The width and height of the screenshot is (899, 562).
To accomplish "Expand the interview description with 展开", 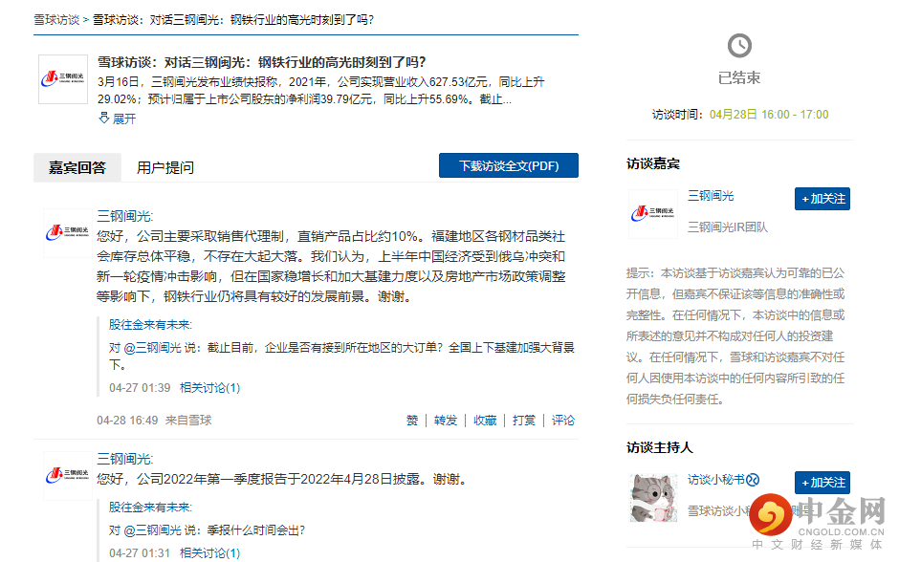I will pyautogui.click(x=118, y=119).
